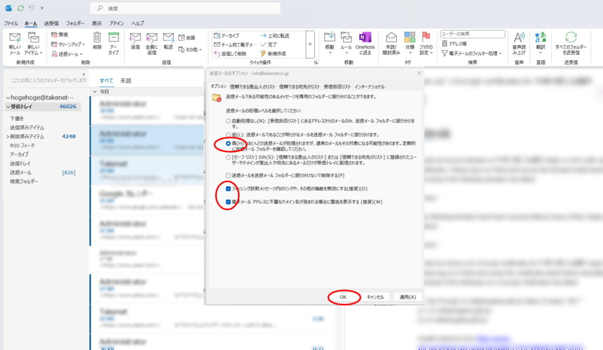Click the 全員に返信 (Reply All) icon
603x350 pixels.
pos(151,38)
